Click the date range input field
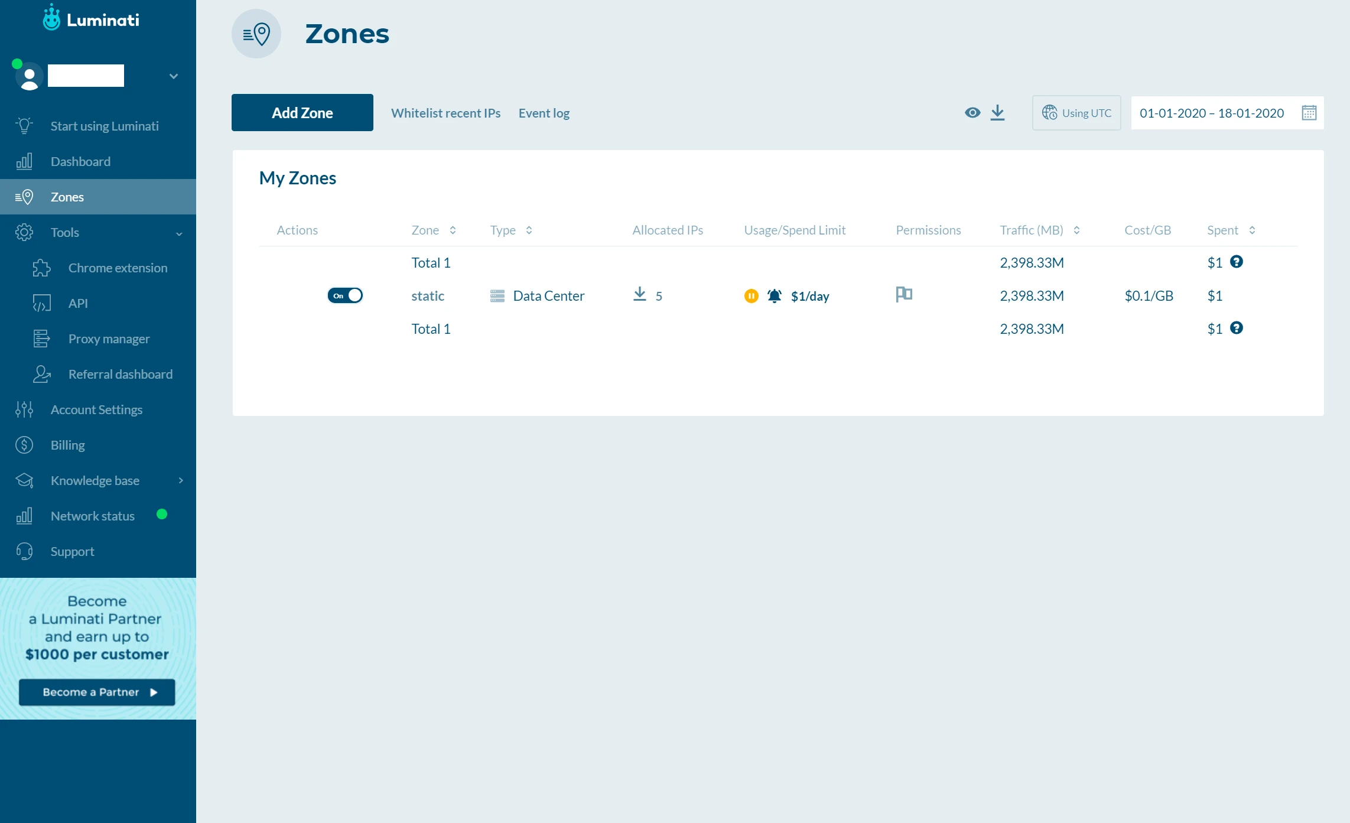This screenshot has height=823, width=1350. [1211, 113]
